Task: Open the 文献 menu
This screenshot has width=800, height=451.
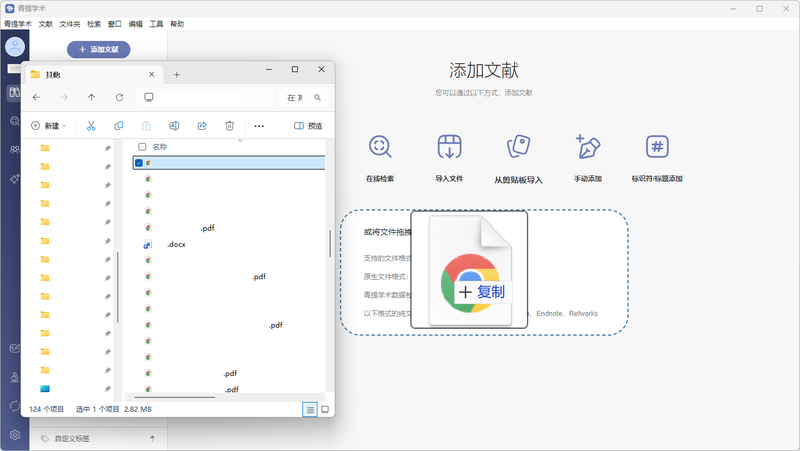Action: (46, 24)
